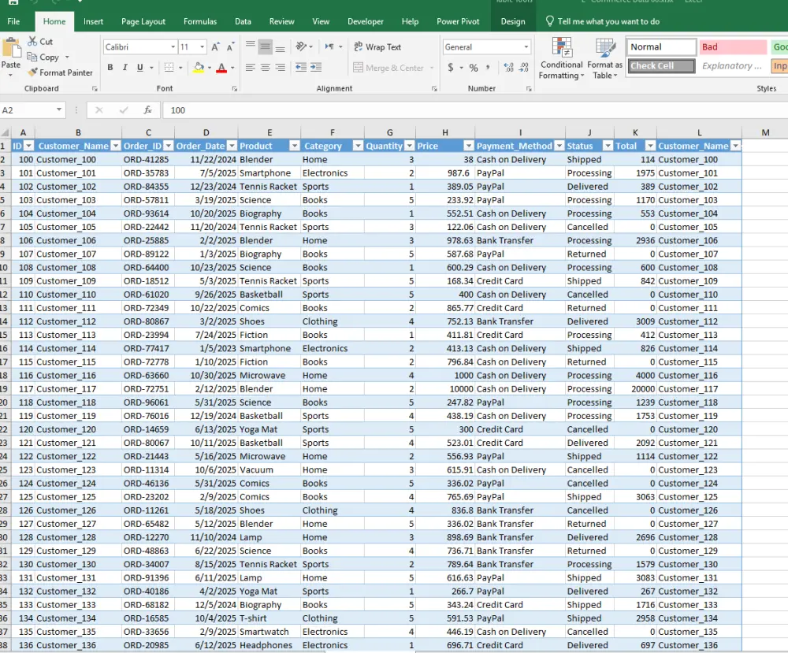Open Font dialog launcher arrow
The image size is (788, 653).
click(x=234, y=88)
